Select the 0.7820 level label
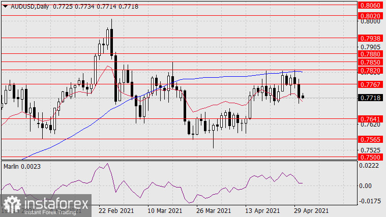 [x=370, y=70]
